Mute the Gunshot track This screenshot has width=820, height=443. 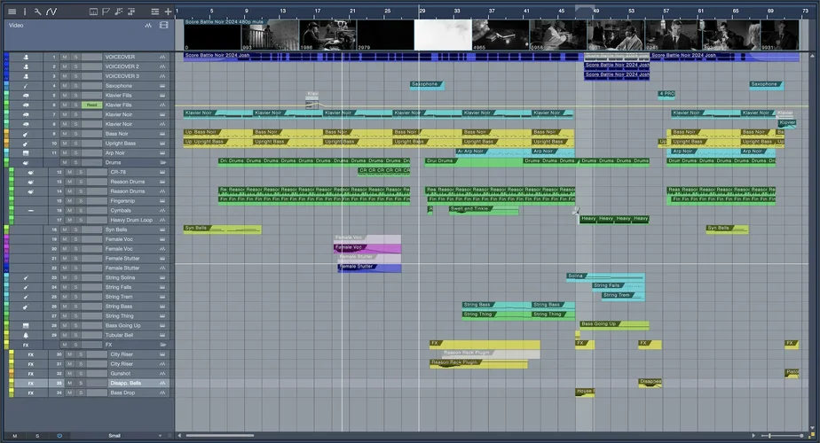[67, 374]
